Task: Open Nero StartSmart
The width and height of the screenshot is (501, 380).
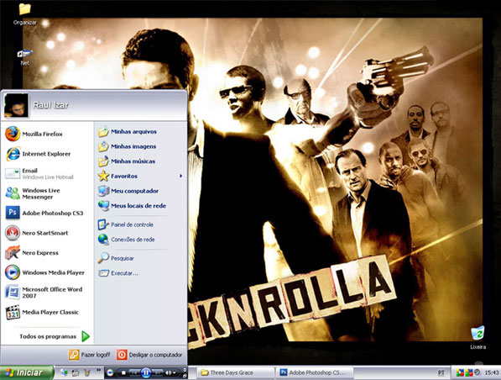Action: tap(37, 233)
